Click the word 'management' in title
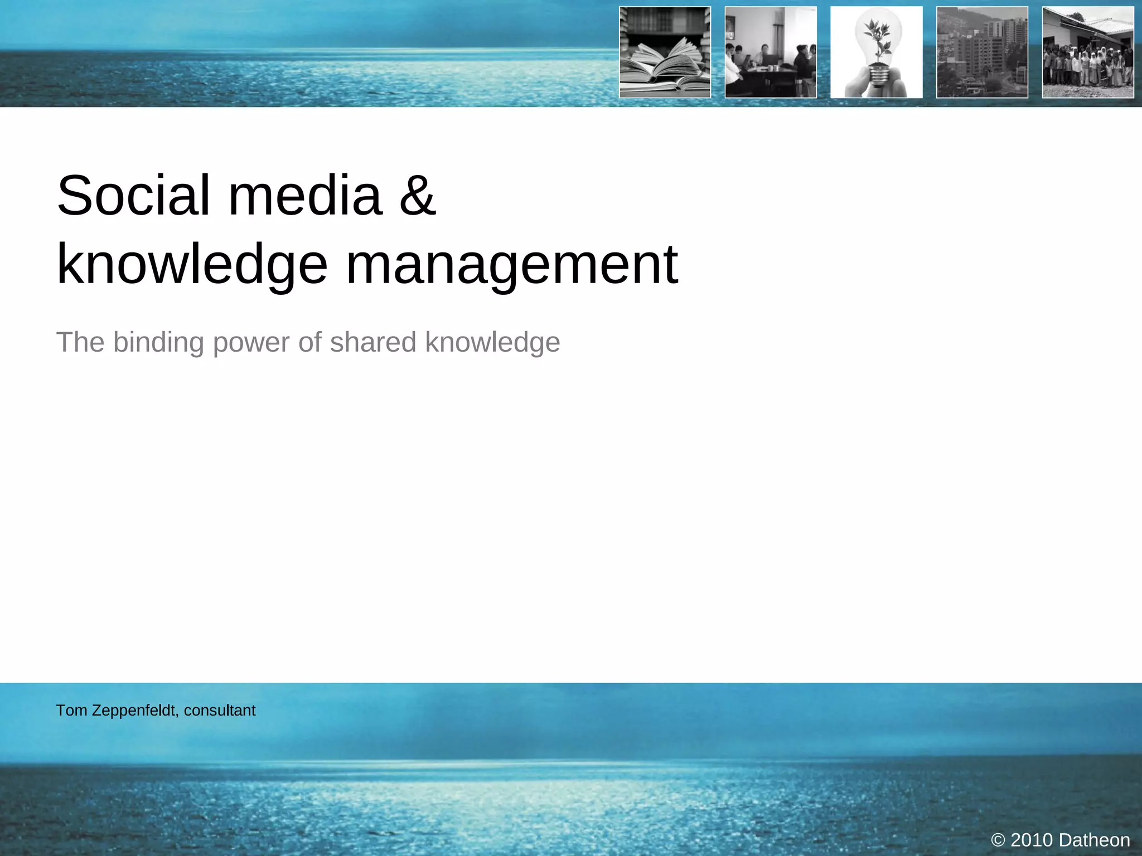 point(512,264)
